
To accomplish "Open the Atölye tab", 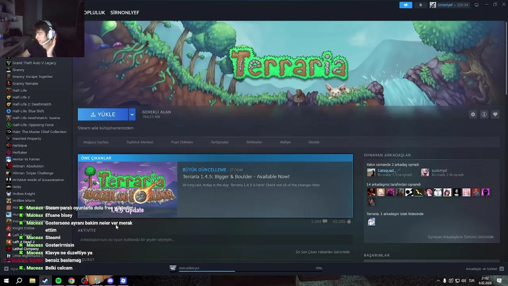I will coord(285,142).
